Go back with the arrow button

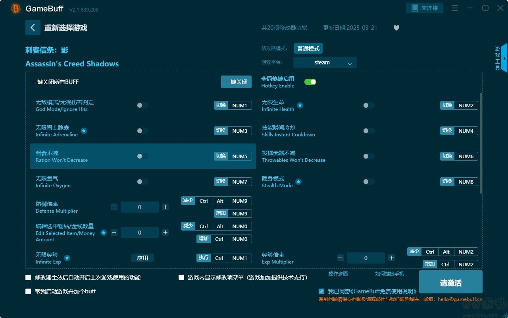(x=33, y=27)
